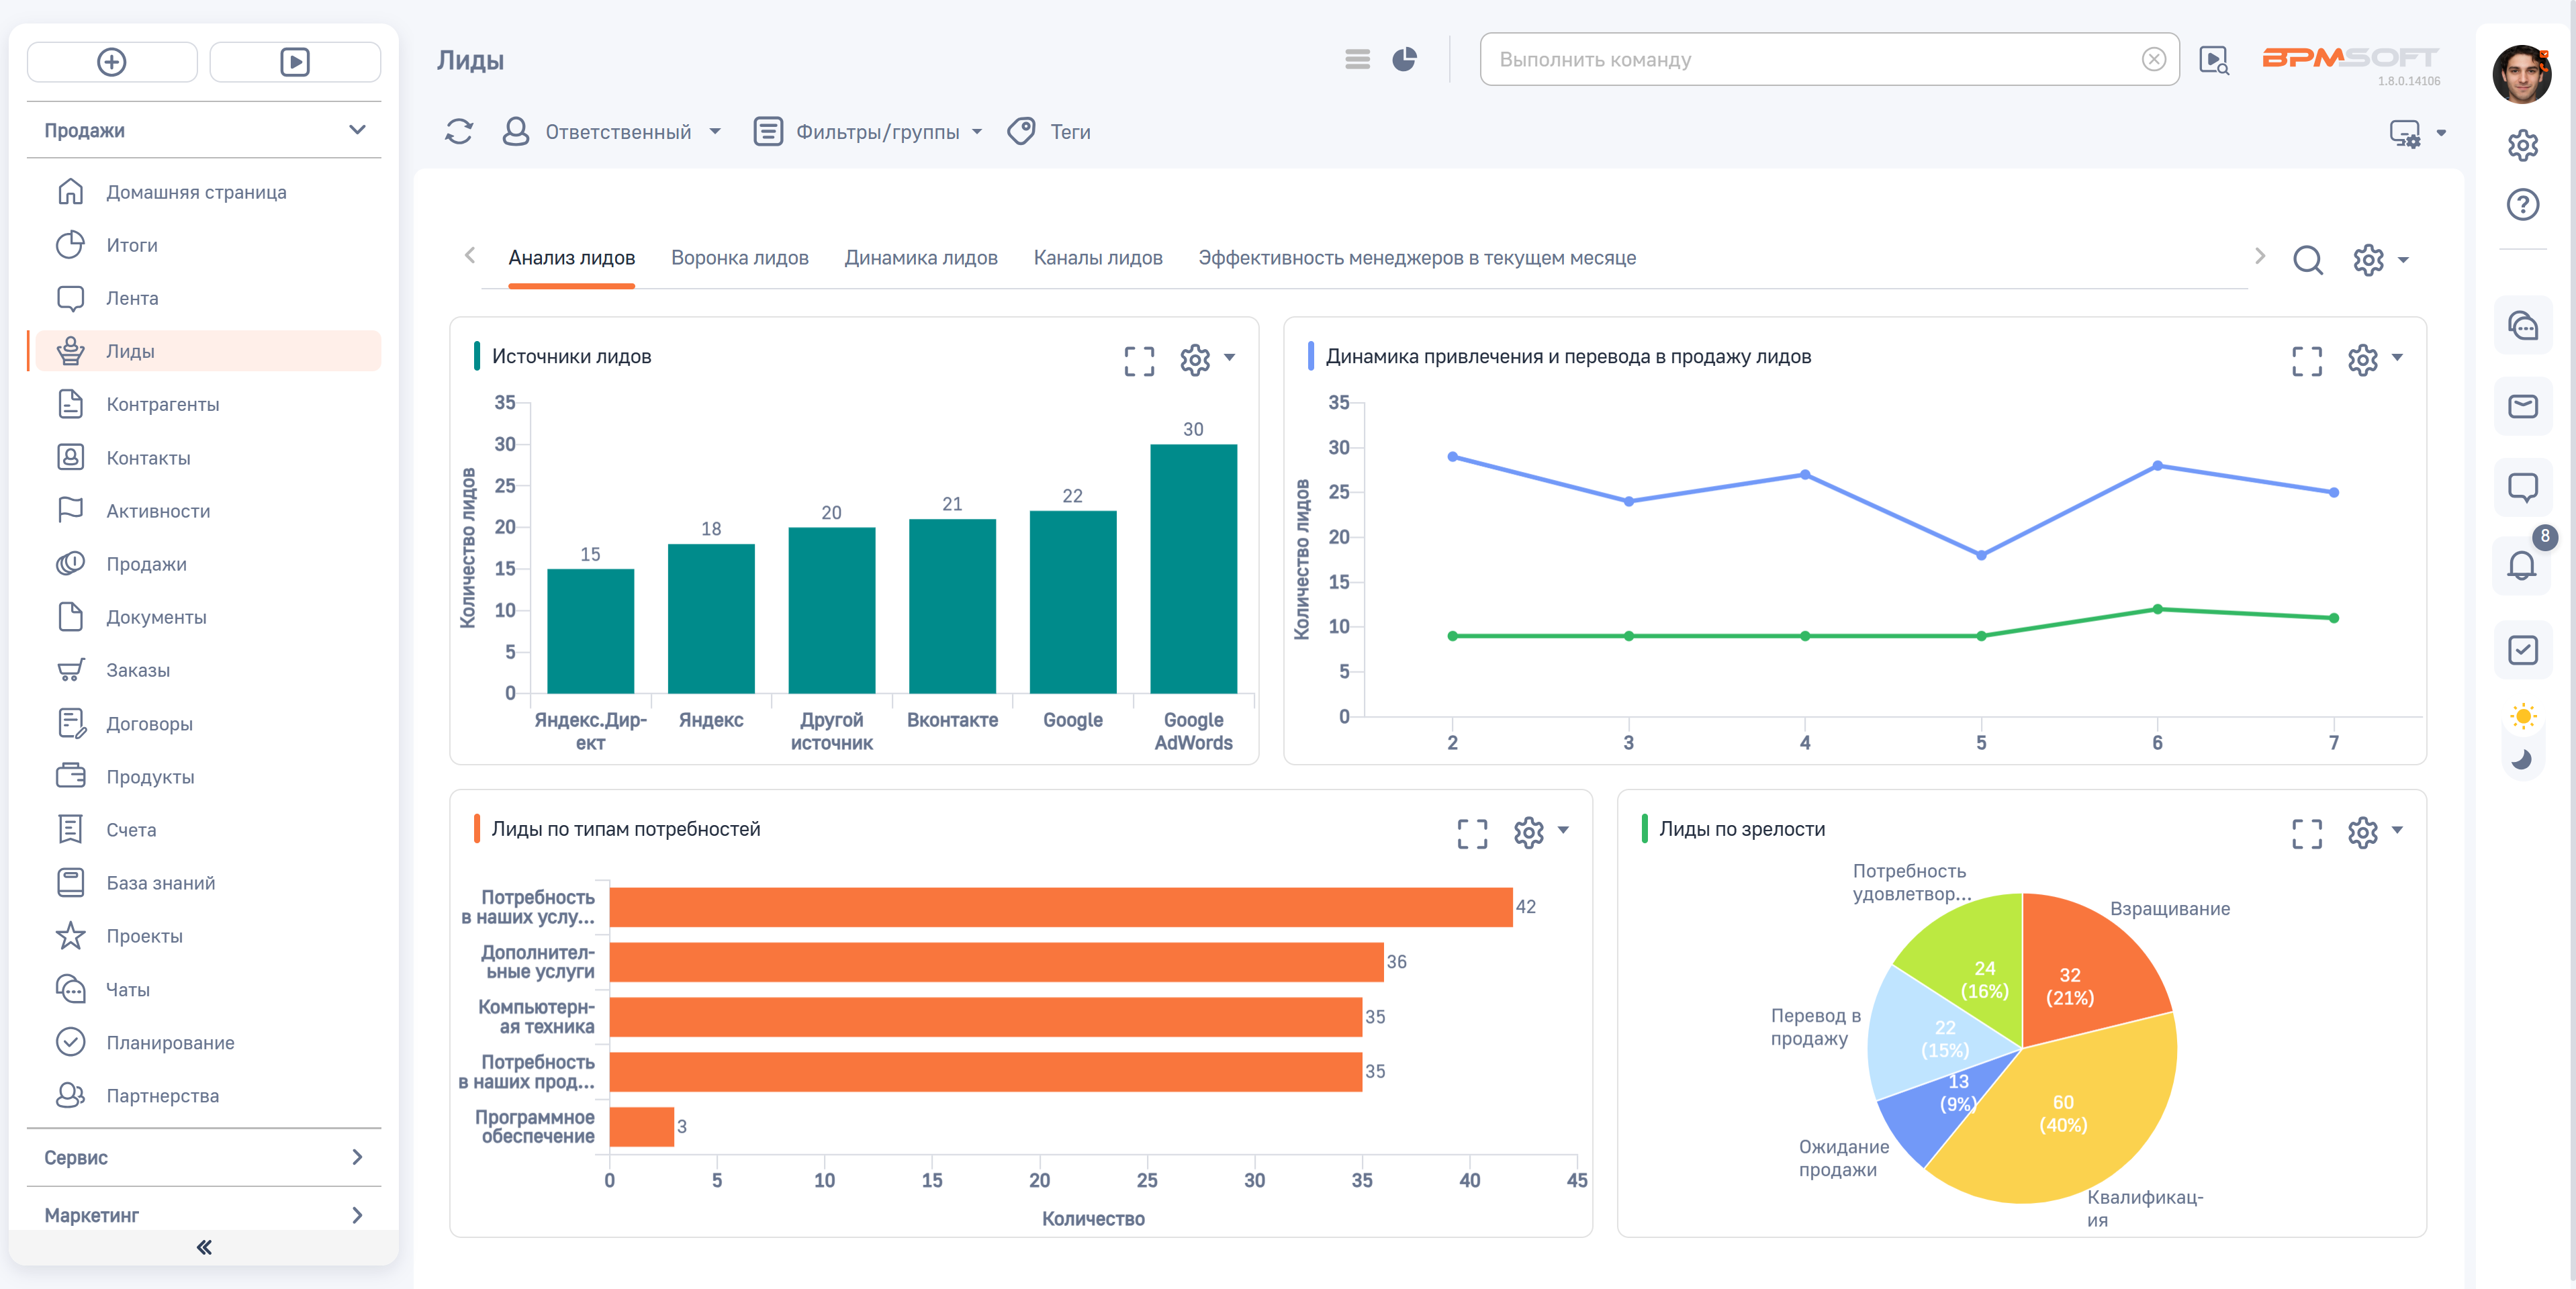Click the Выполнить команду input field

pyautogui.click(x=1810, y=60)
